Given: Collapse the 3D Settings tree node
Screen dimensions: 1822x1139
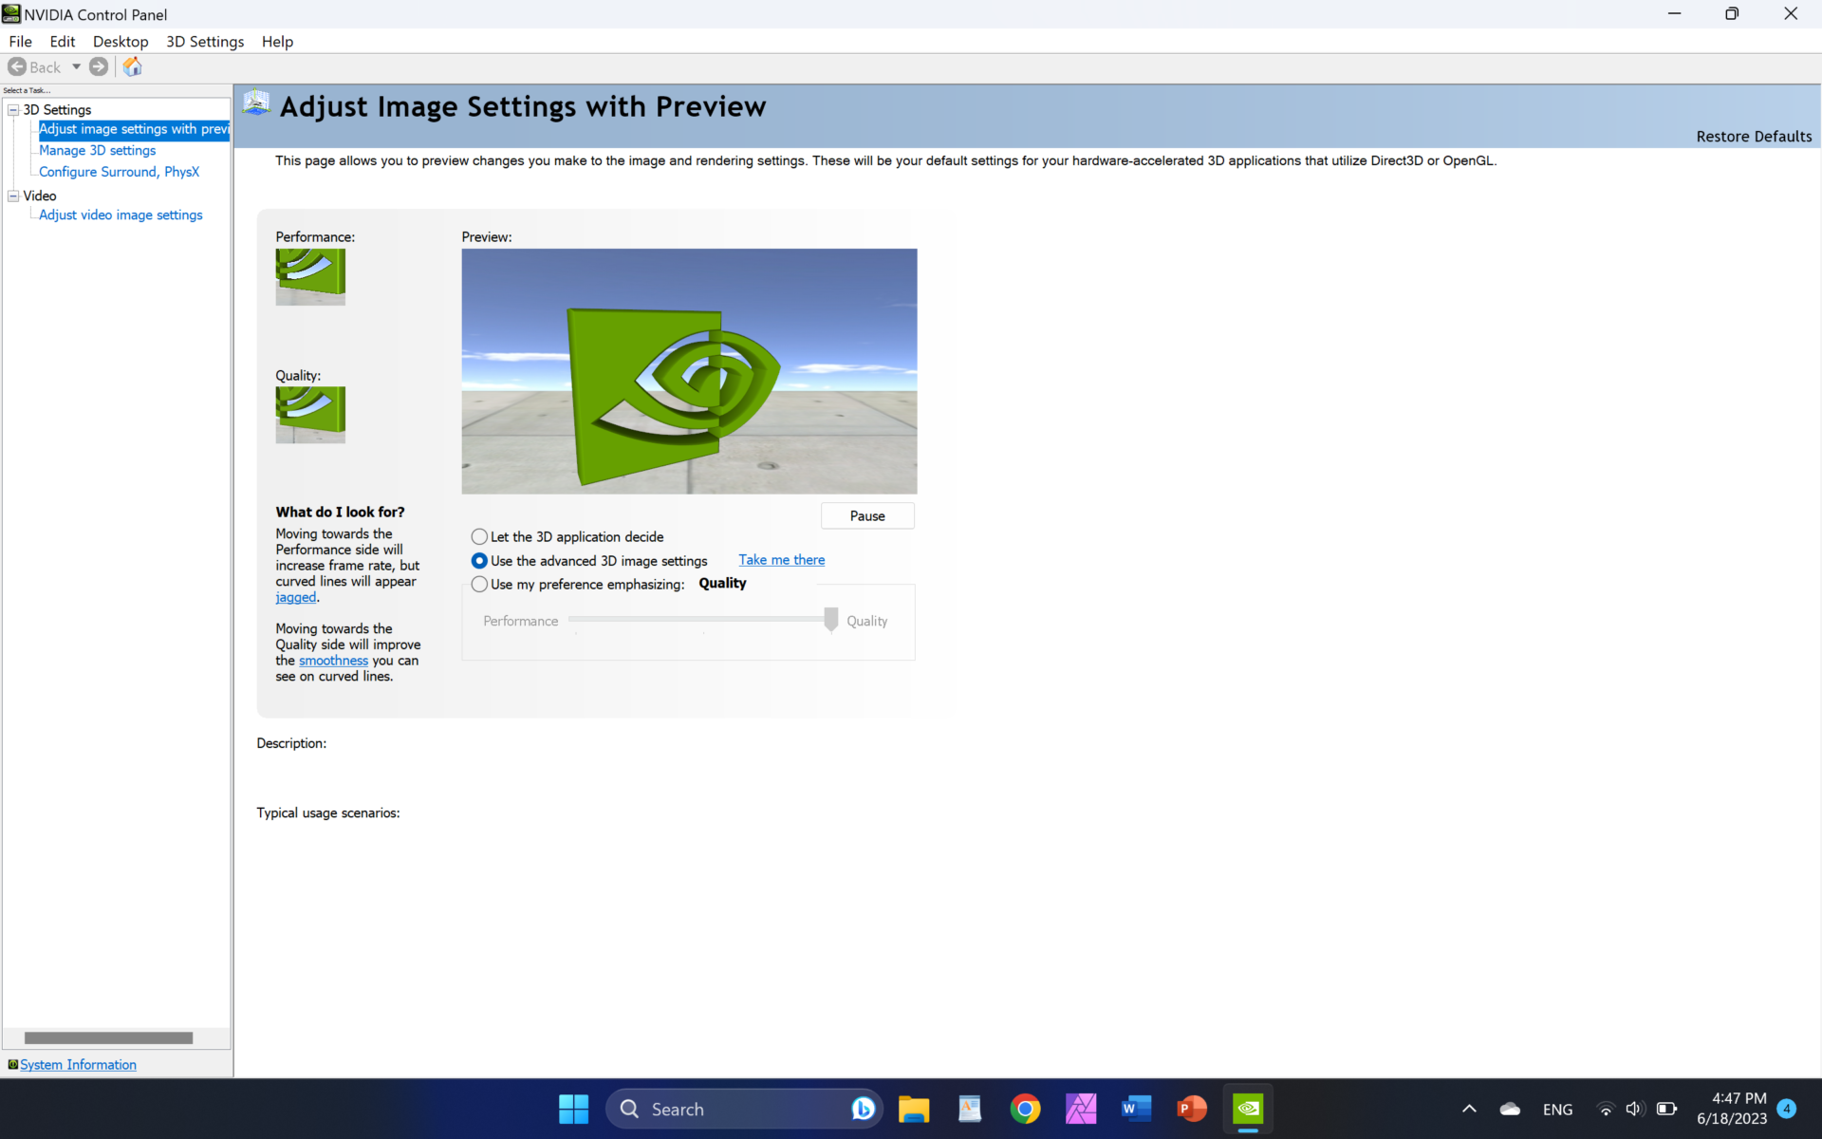Looking at the screenshot, I should 13,110.
